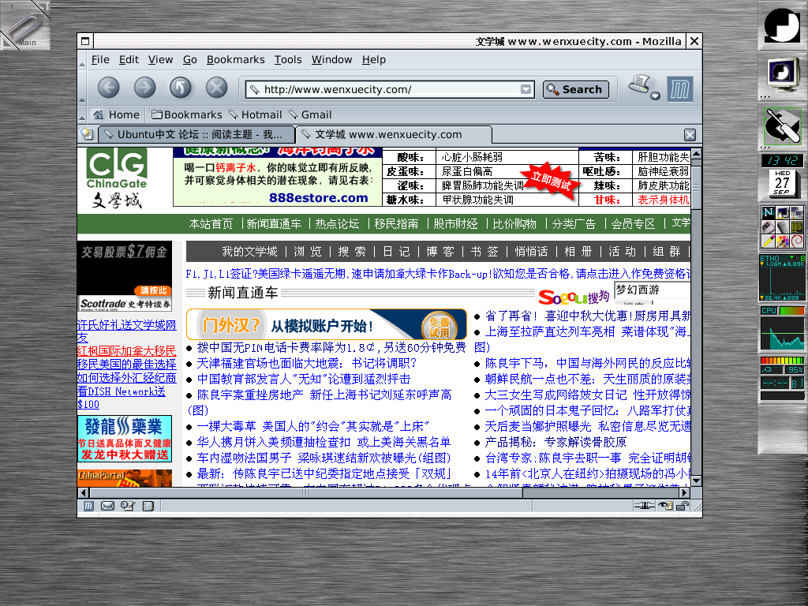Focus the Sogou search box containing 梦幻西游
This screenshot has width=808, height=606.
click(x=653, y=290)
